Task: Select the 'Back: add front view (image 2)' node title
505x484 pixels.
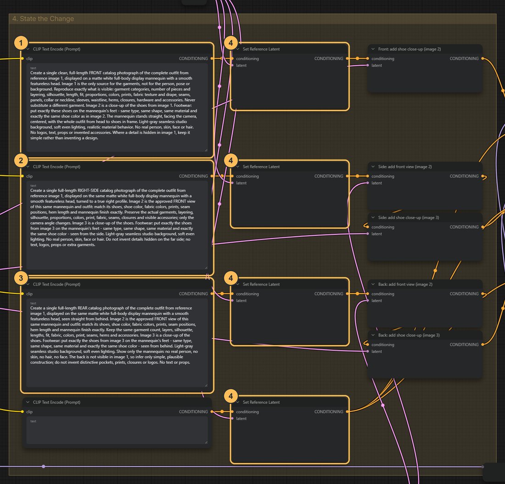Action: 405,285
